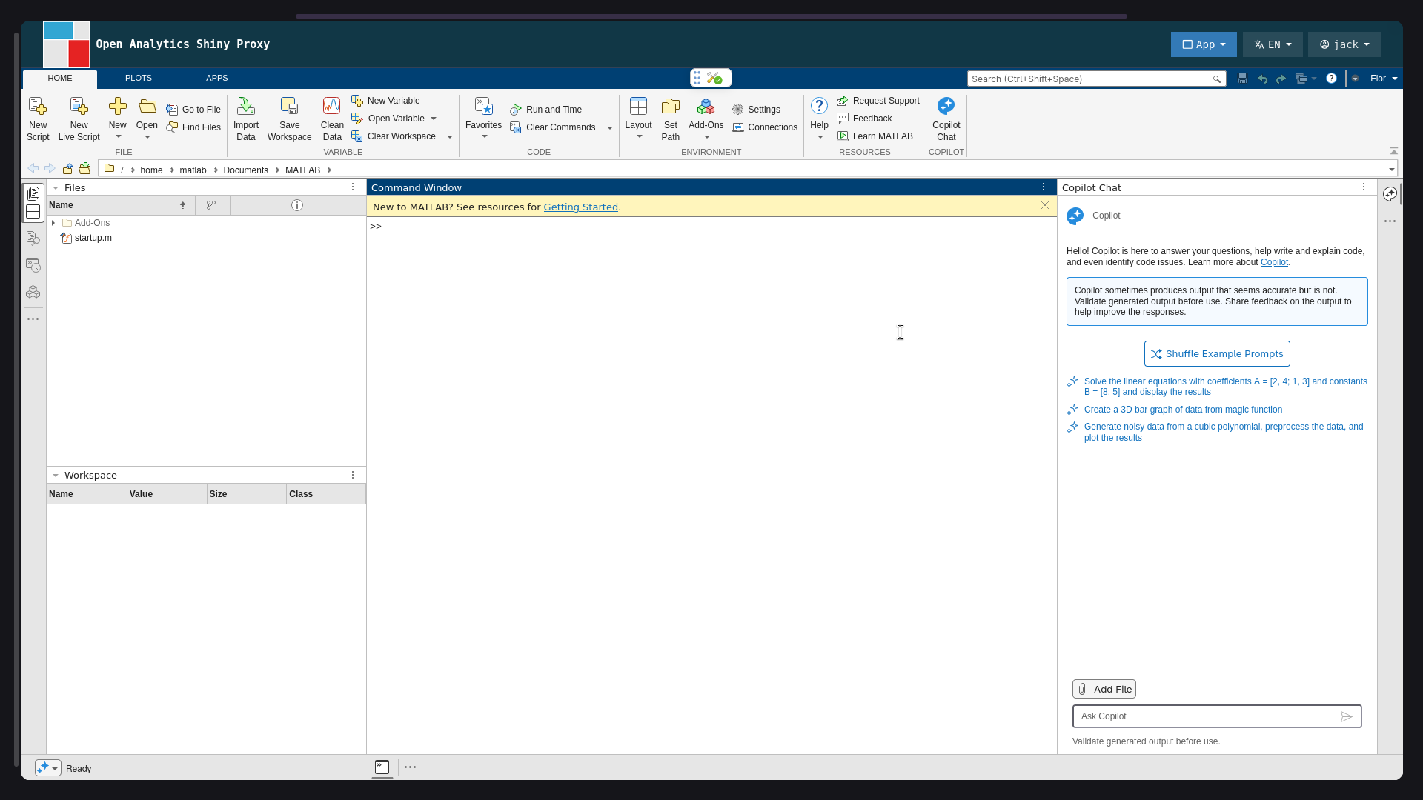Click the Import Data icon
The width and height of the screenshot is (1423, 800).
(246, 119)
